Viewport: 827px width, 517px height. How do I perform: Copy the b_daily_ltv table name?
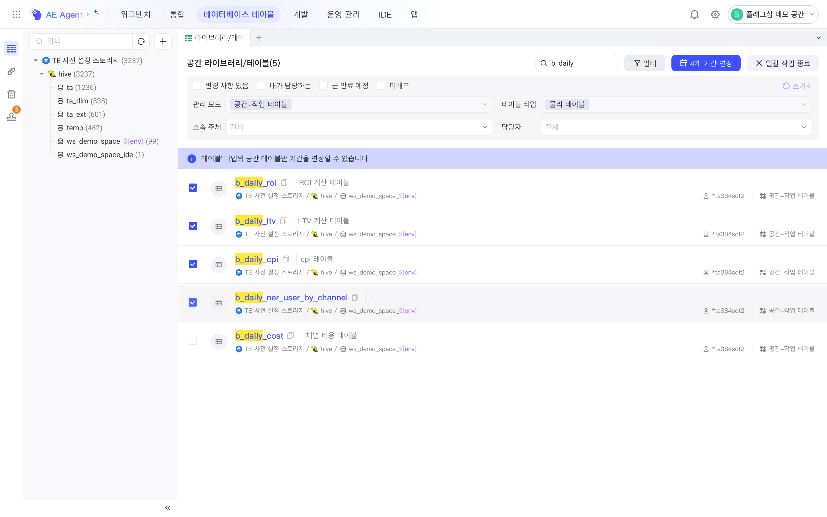tap(283, 221)
